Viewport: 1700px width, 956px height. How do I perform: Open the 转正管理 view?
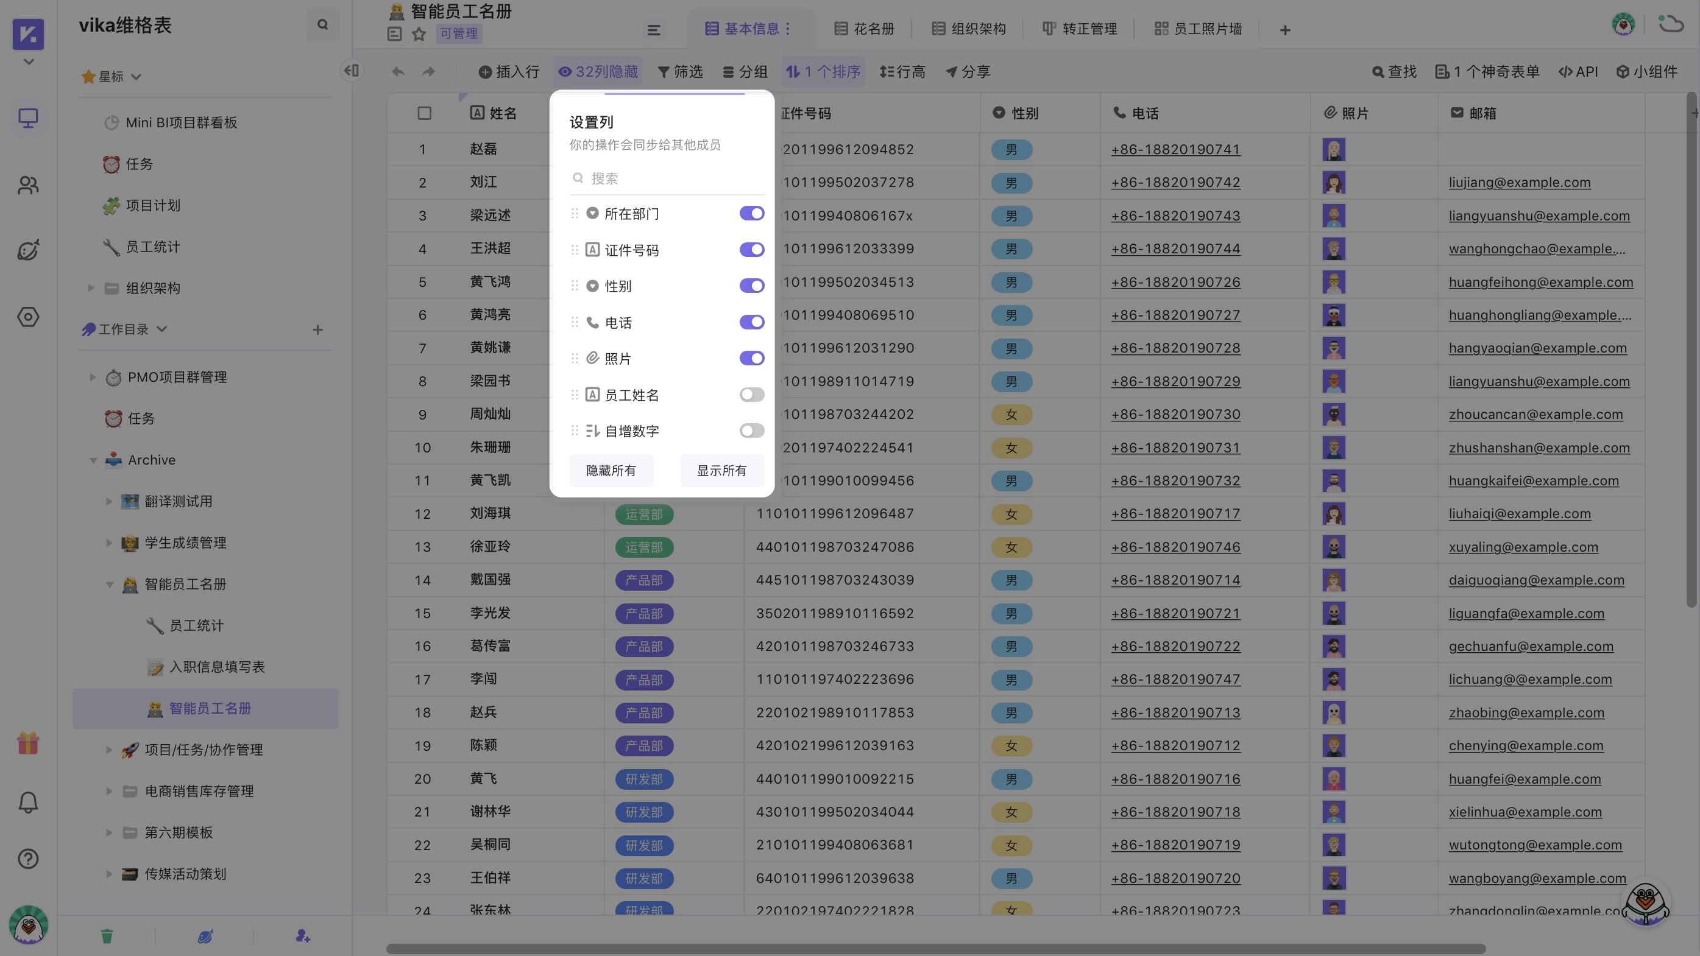(1089, 29)
